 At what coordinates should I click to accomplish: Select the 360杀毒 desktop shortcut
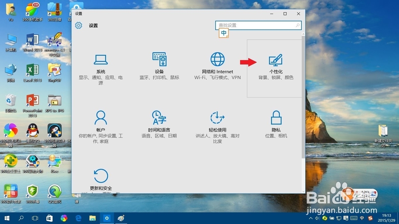point(32,194)
